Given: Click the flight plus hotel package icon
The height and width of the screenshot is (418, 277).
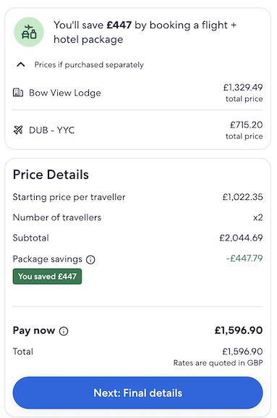Looking at the screenshot, I should click(29, 32).
